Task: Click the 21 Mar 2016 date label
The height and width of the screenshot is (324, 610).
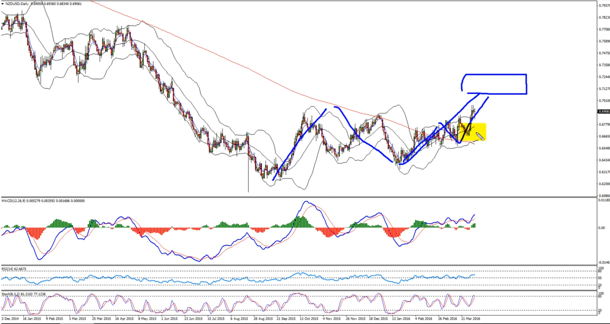Action: point(471,319)
